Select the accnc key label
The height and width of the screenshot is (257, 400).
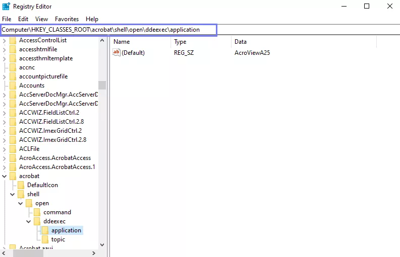coord(27,67)
